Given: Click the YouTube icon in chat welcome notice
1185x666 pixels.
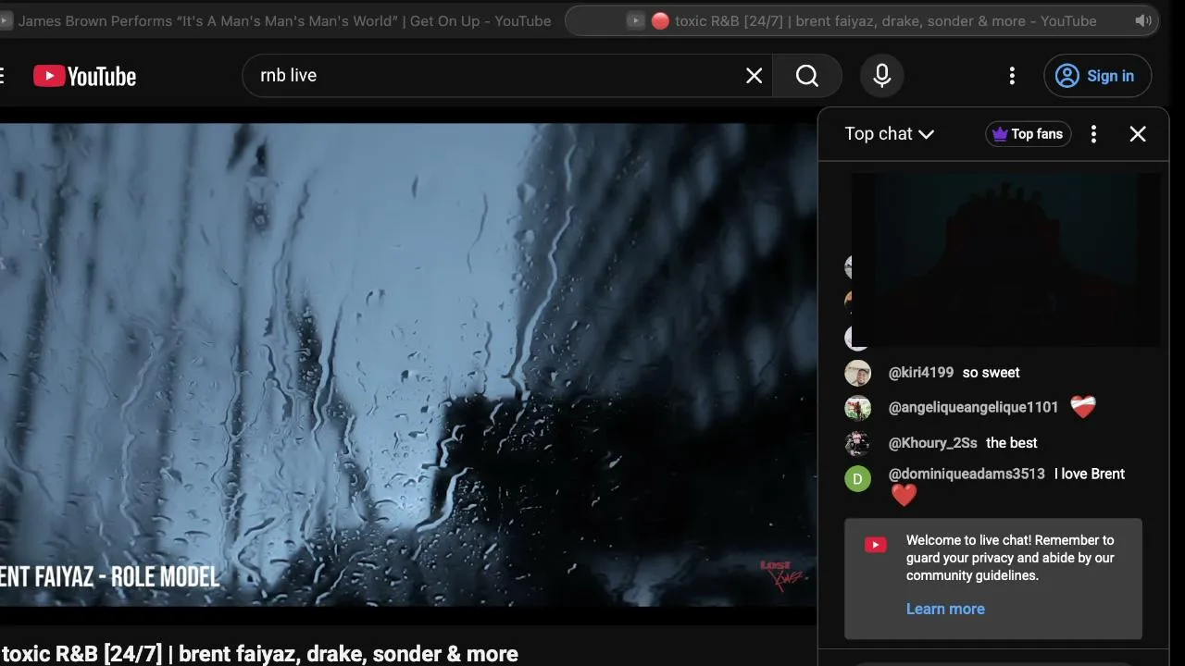Looking at the screenshot, I should [x=876, y=545].
